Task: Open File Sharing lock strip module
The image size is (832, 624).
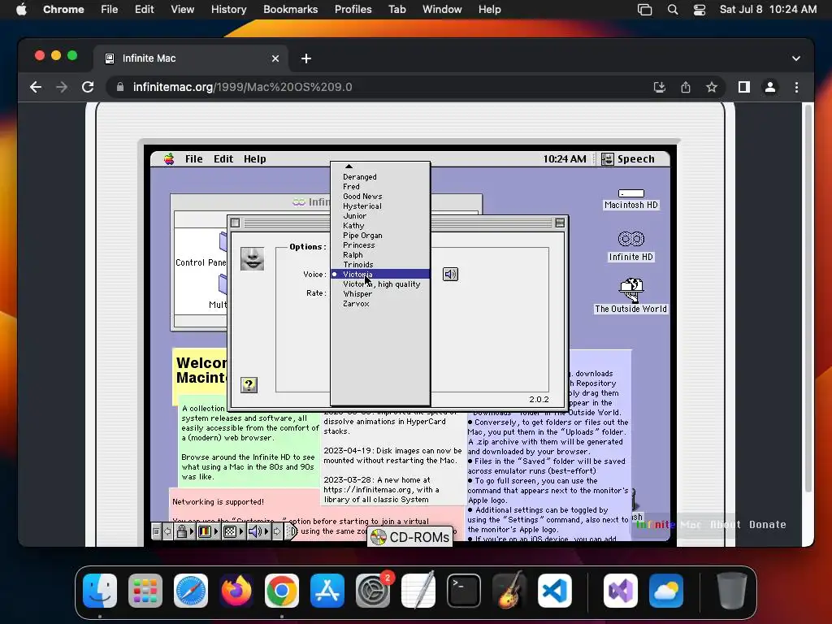Action: pyautogui.click(x=184, y=531)
